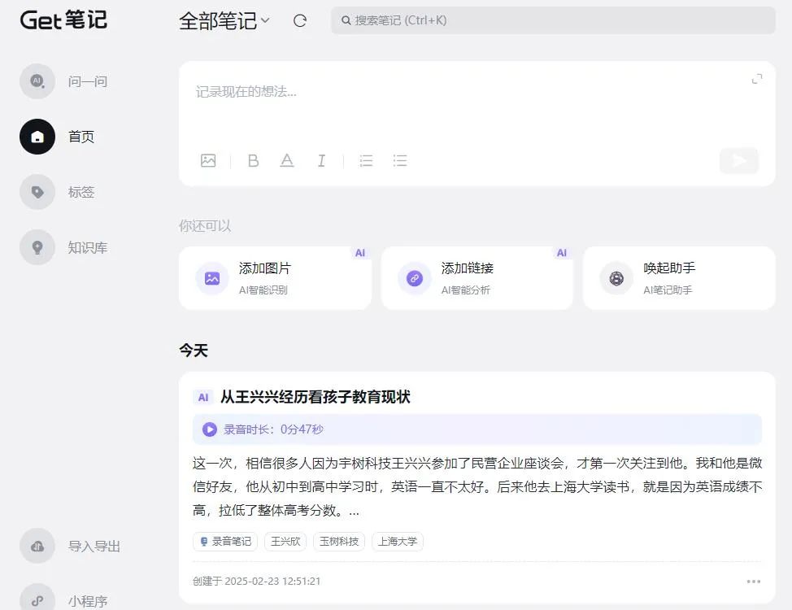Click the send note arrow button
Viewport: 792px width, 610px height.
739,161
